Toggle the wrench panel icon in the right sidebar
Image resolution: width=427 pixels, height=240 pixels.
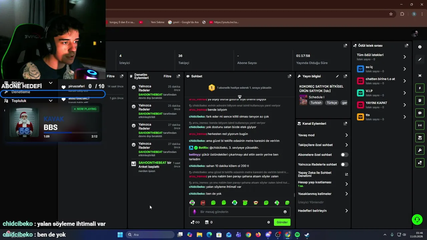pyautogui.click(x=420, y=150)
